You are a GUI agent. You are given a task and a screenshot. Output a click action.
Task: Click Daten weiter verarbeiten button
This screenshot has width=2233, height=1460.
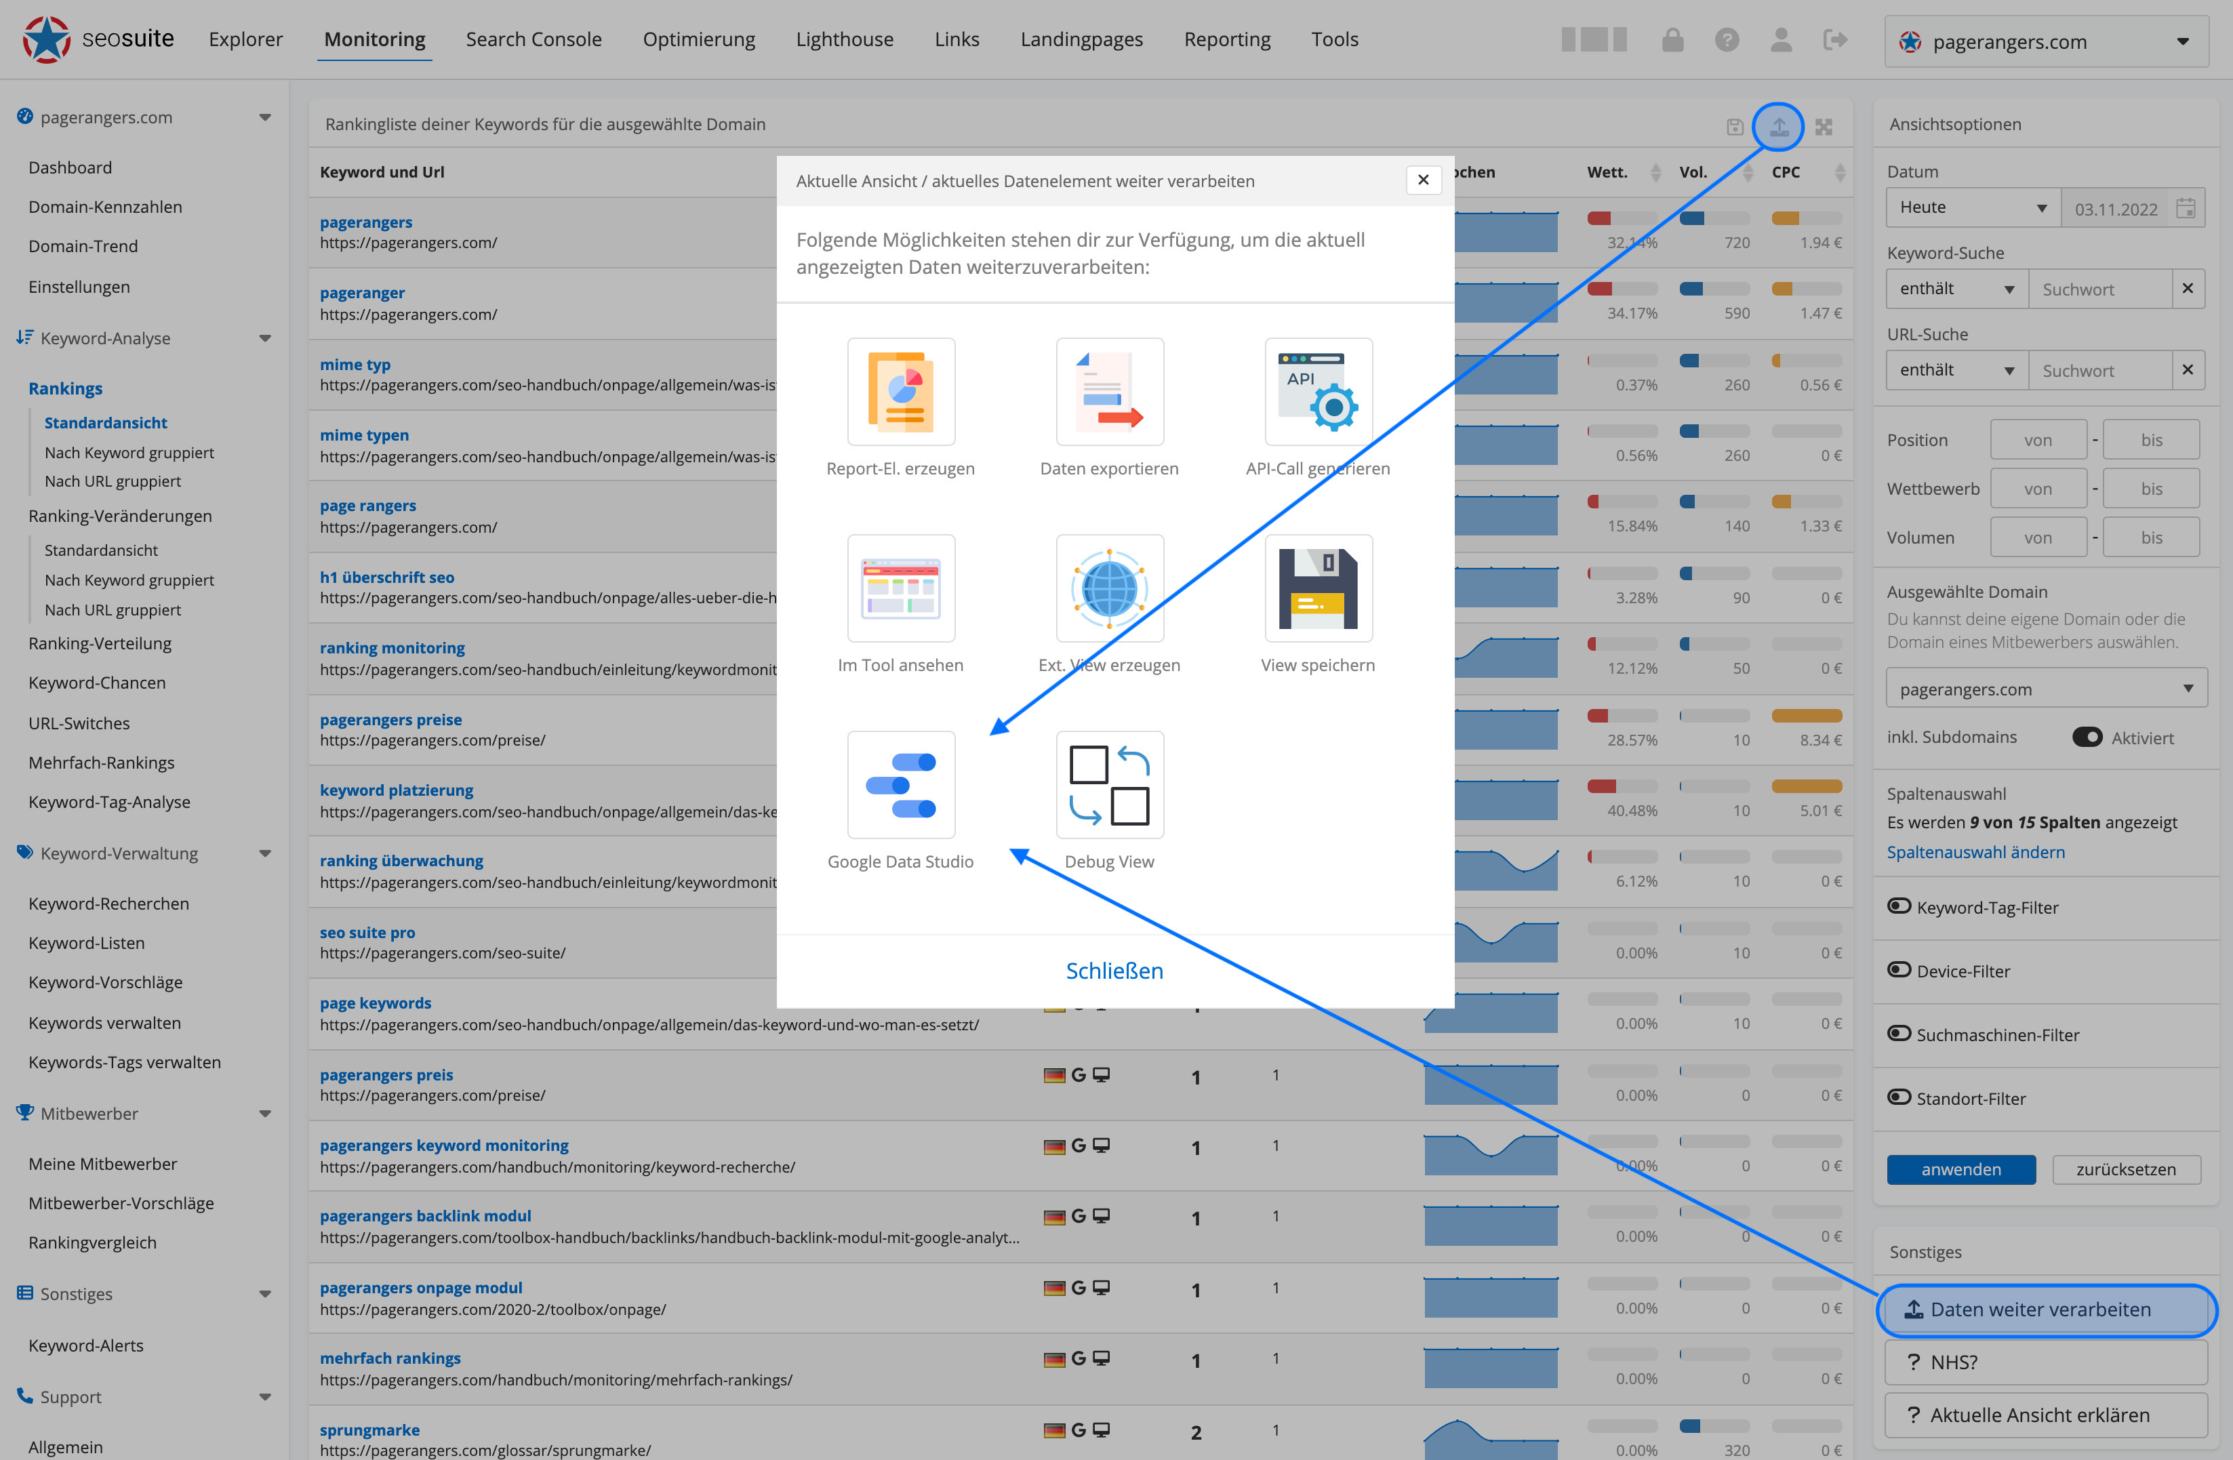pyautogui.click(x=2047, y=1309)
